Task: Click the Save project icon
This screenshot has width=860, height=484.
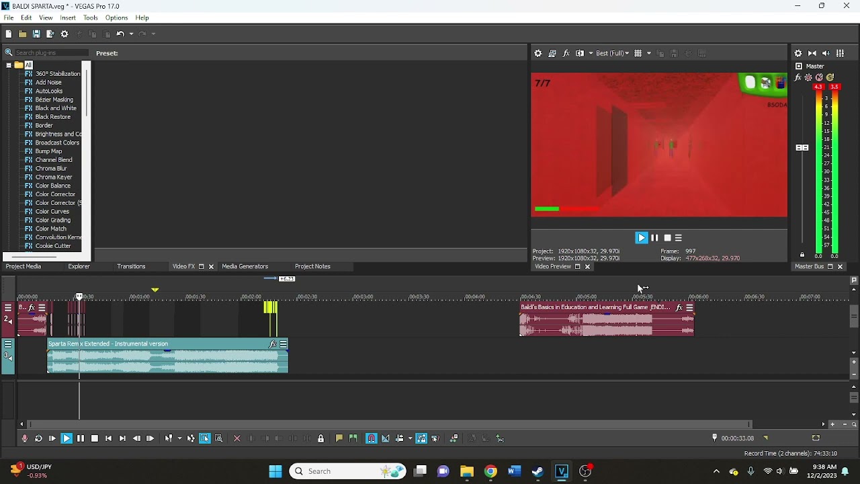Action: point(36,34)
